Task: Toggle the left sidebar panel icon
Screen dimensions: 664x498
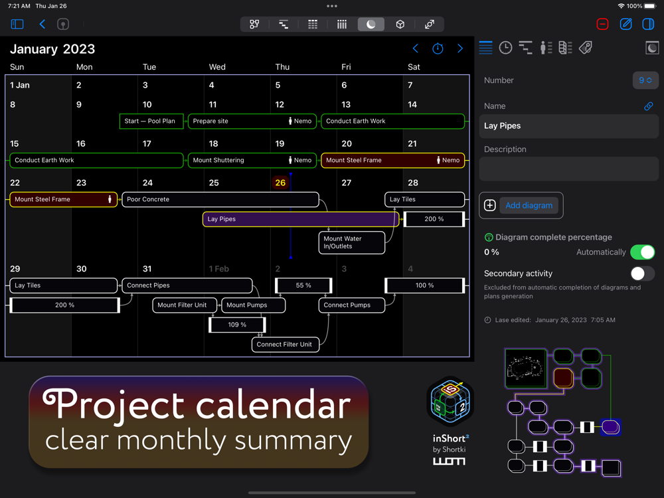Action: click(x=17, y=24)
